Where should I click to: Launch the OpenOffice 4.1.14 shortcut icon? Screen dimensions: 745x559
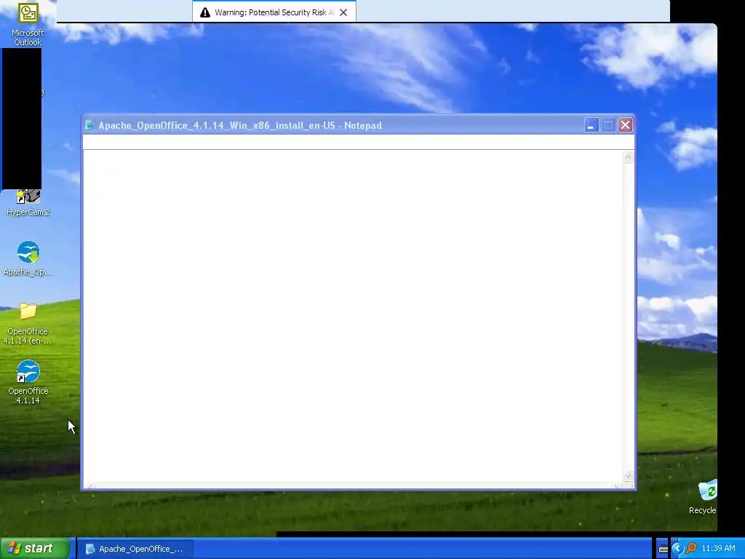[x=28, y=382]
